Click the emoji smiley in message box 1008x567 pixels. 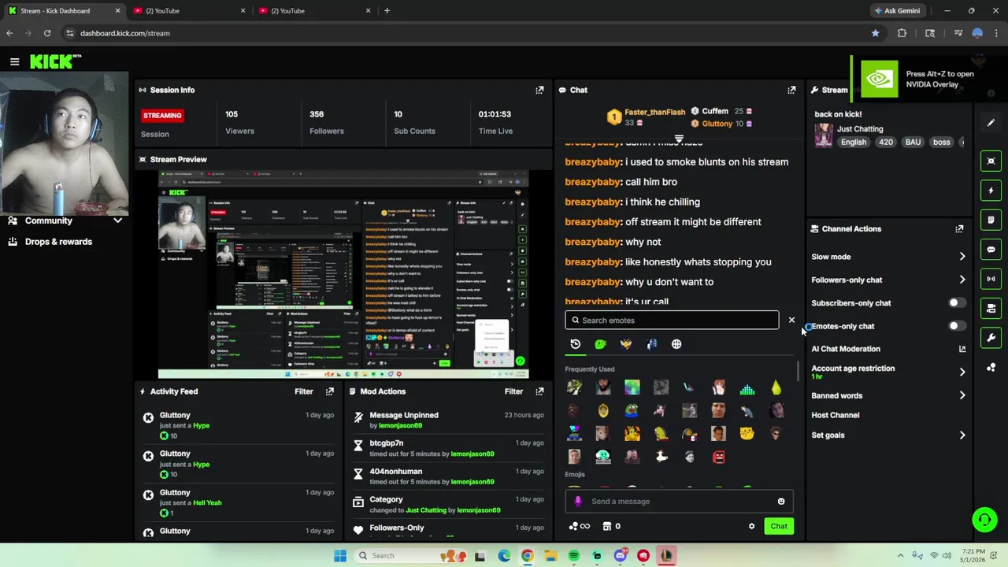(781, 502)
